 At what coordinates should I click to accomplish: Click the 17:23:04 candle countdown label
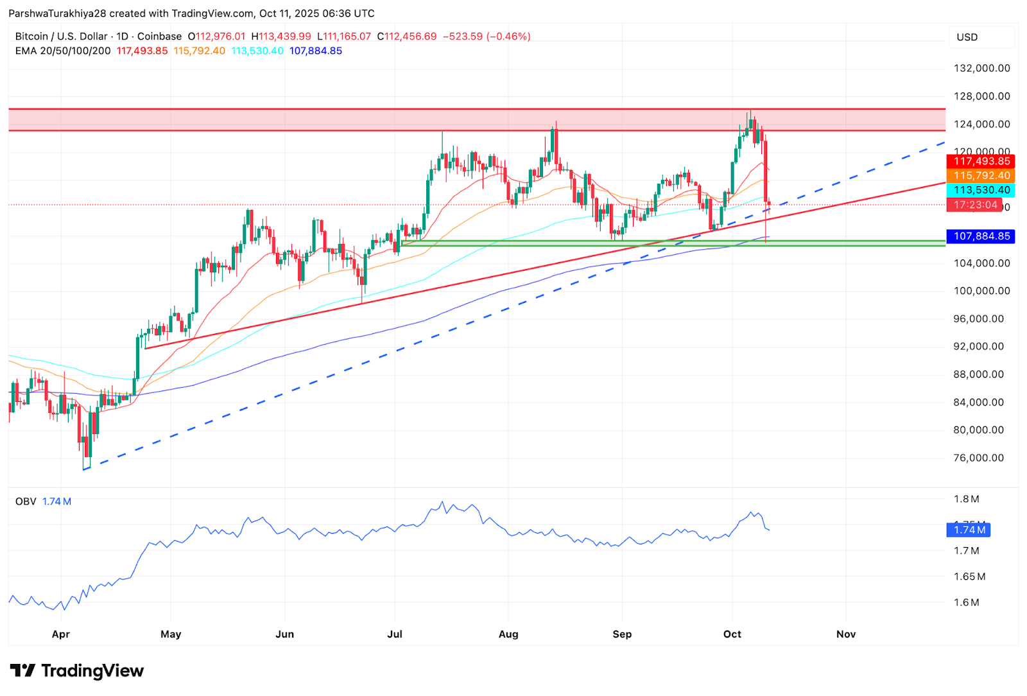(x=974, y=205)
